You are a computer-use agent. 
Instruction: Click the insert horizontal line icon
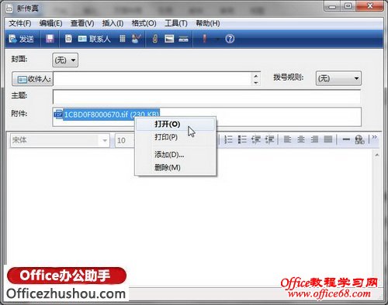[x=346, y=139]
